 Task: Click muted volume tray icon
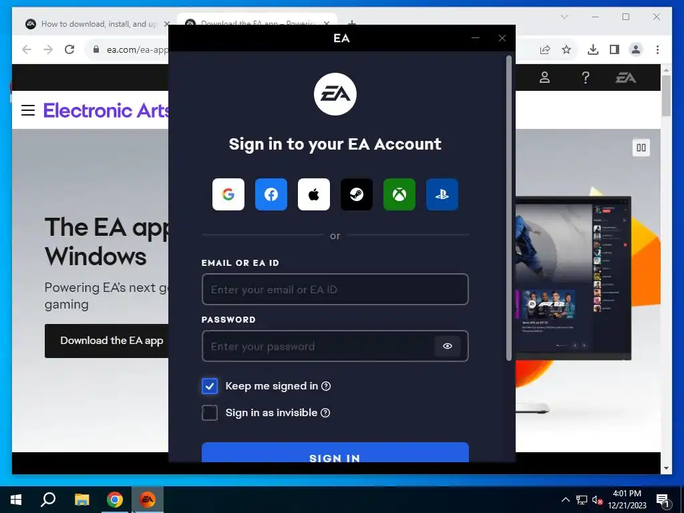tap(598, 500)
